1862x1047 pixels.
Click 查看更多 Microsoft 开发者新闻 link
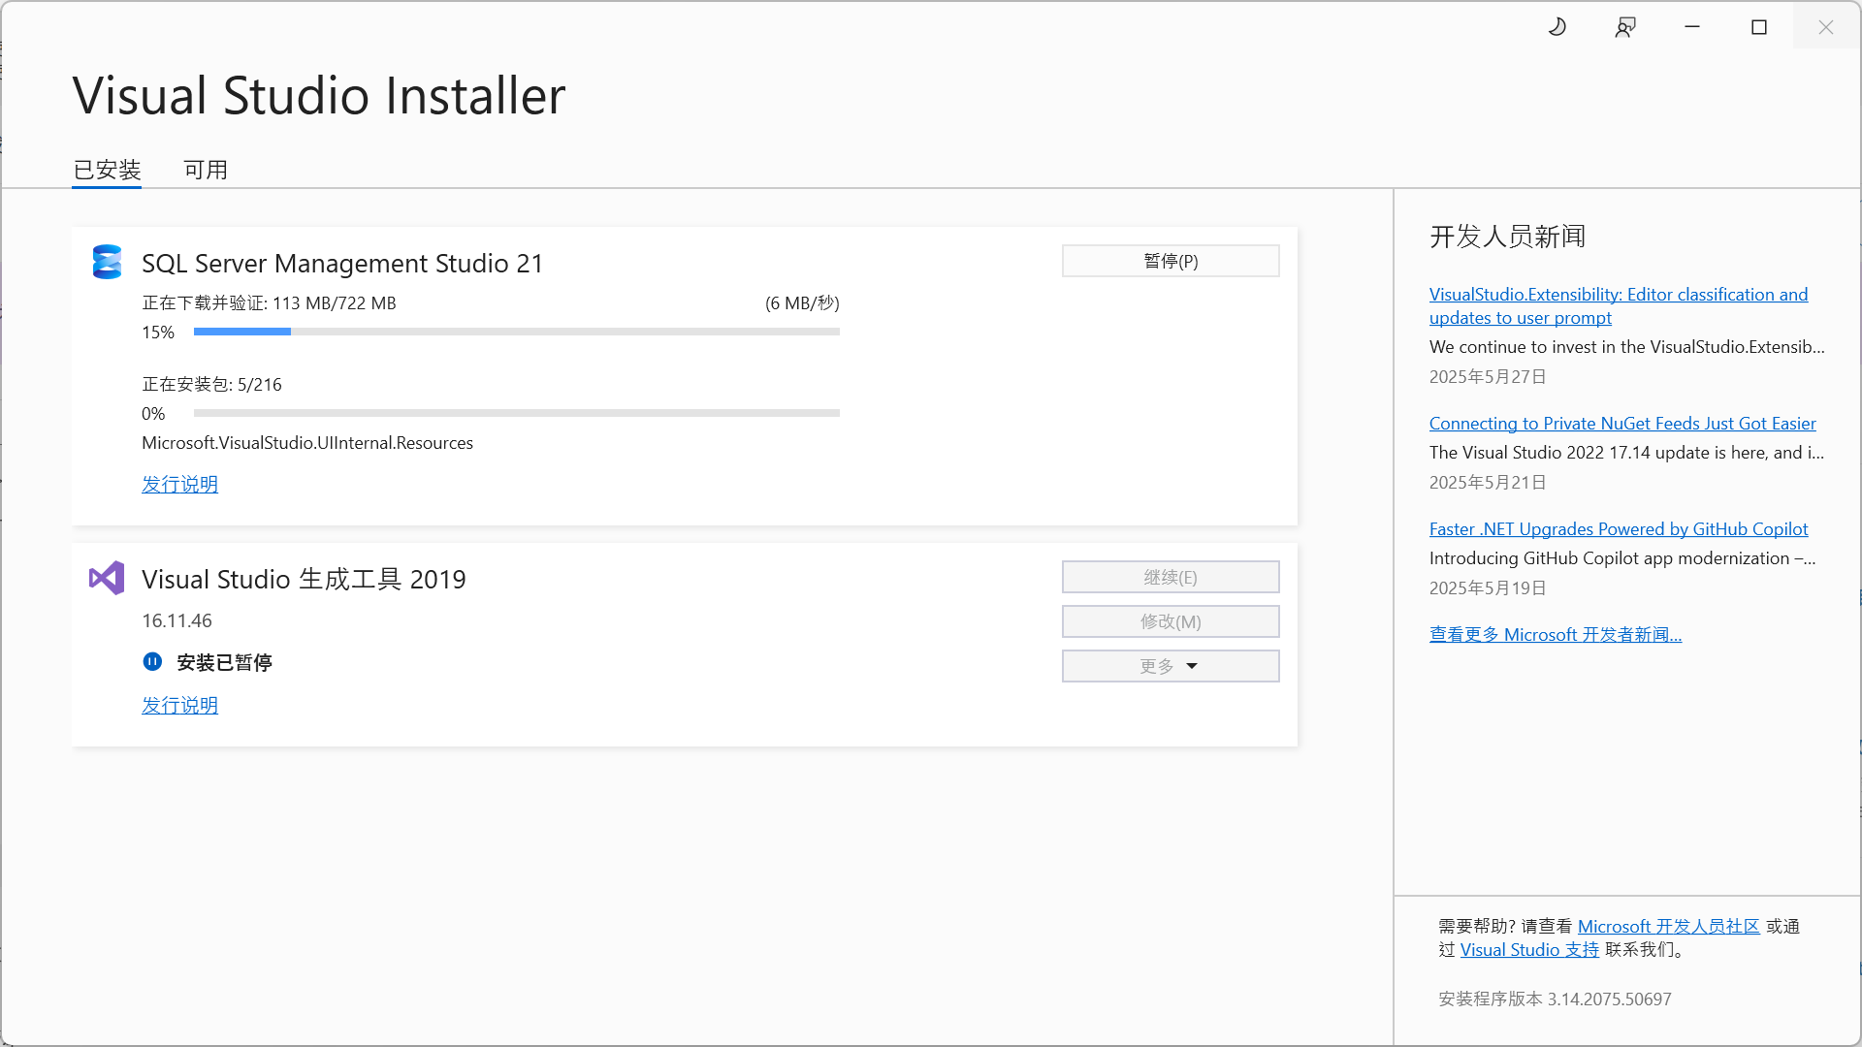1555,634
